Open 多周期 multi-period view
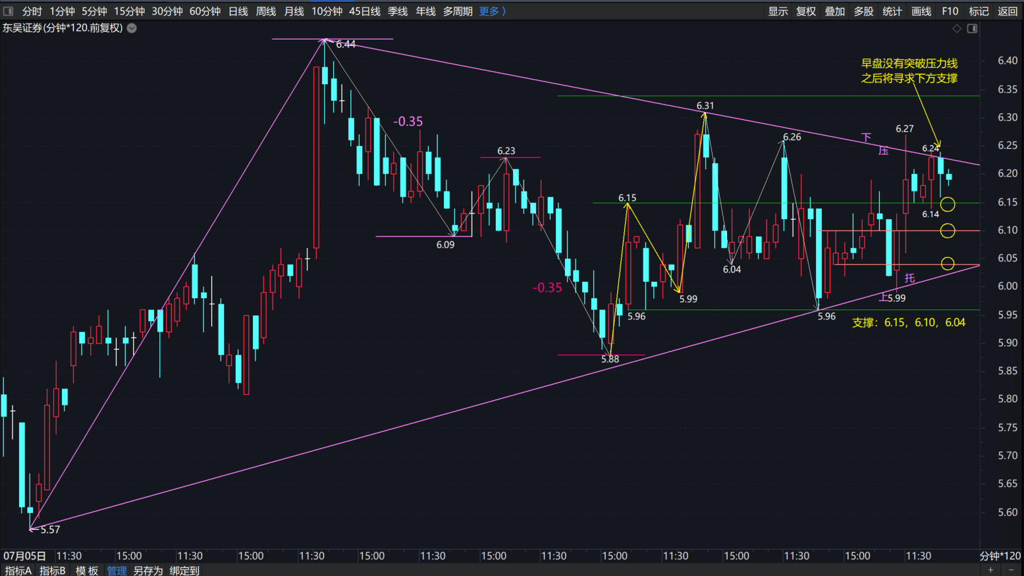The height and width of the screenshot is (576, 1024). 458,11
